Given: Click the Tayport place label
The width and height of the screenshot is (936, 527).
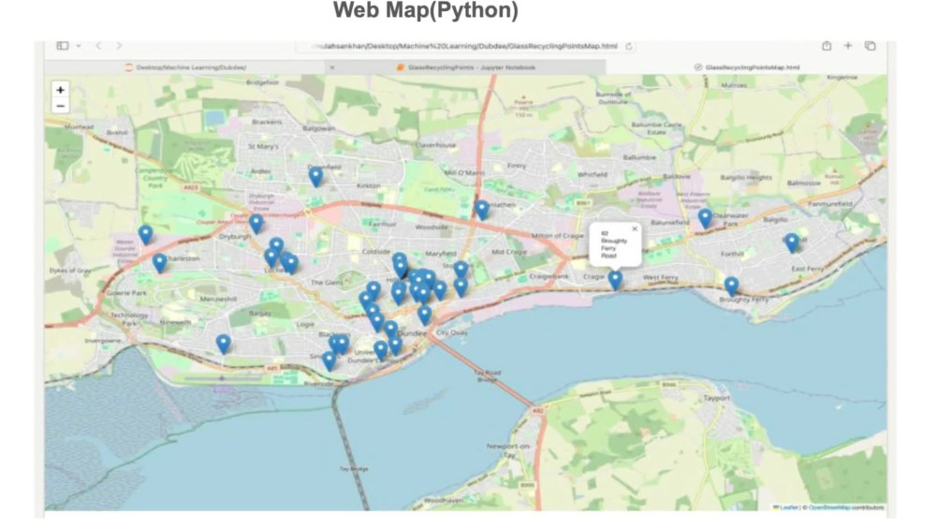Looking at the screenshot, I should (716, 398).
